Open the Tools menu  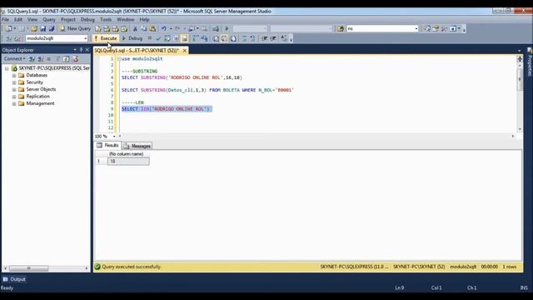pos(106,19)
